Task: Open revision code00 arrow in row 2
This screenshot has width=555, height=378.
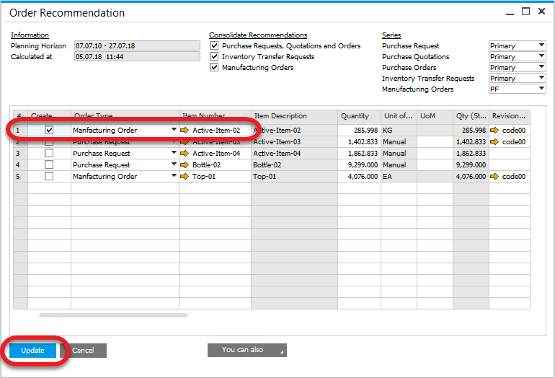Action: (x=494, y=142)
